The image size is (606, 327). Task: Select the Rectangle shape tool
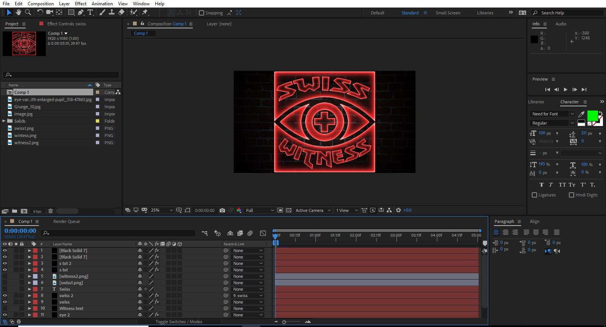[x=71, y=12]
